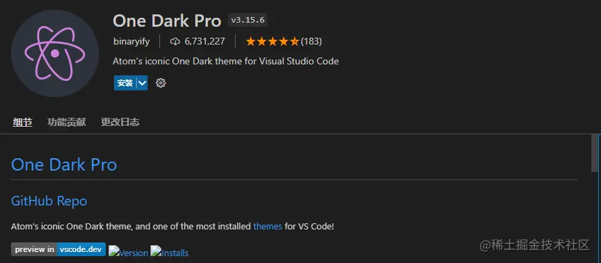601x263 pixels.
Task: Open the binaryify publisher link
Action: click(x=131, y=41)
